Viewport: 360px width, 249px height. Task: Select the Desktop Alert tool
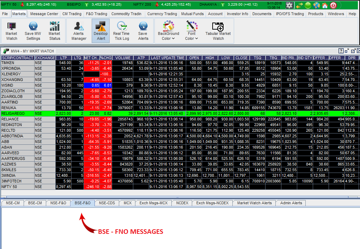tap(100, 30)
